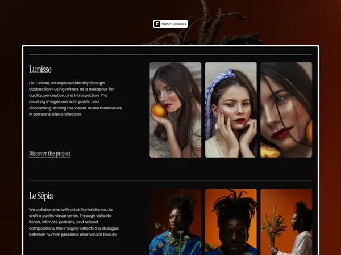Select Lunisse photo with blue headscarf
This screenshot has width=341, height=255.
point(231,110)
